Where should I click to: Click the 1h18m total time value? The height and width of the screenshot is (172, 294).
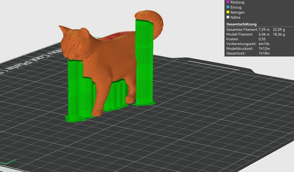[264, 53]
